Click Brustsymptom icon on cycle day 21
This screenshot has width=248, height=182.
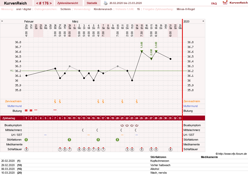coord(122,125)
